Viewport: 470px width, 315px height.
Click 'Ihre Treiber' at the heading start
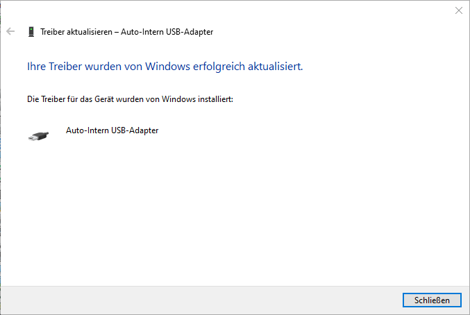50,67
